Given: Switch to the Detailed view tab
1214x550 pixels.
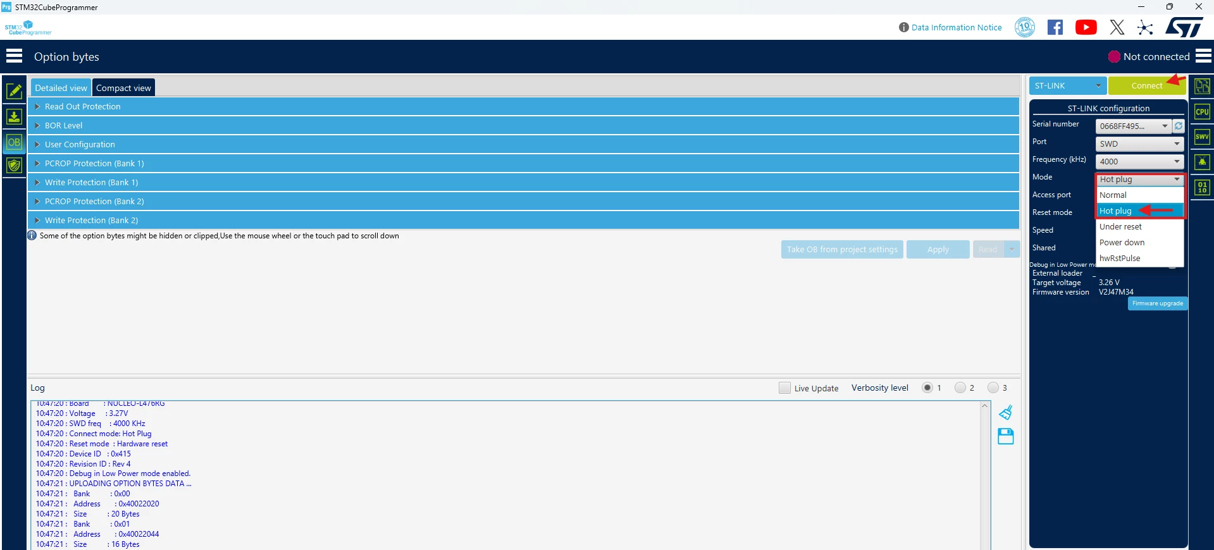Looking at the screenshot, I should [x=61, y=88].
